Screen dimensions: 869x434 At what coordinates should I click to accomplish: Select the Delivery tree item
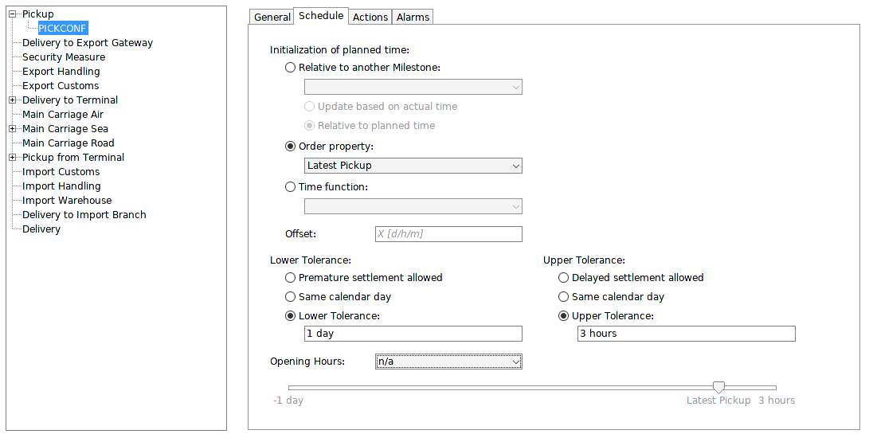pos(41,229)
